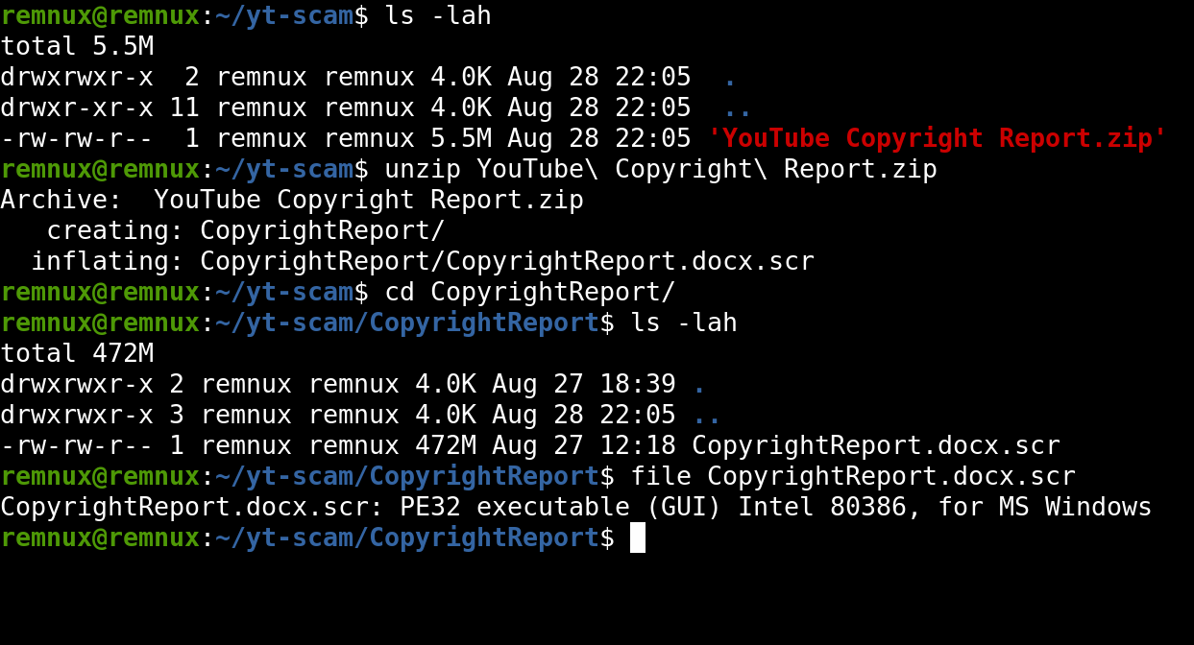1194x645 pixels.
Task: Click the inflating path 'CopyrightReport/CopyrightReport.docx.scr'
Action: click(x=506, y=261)
